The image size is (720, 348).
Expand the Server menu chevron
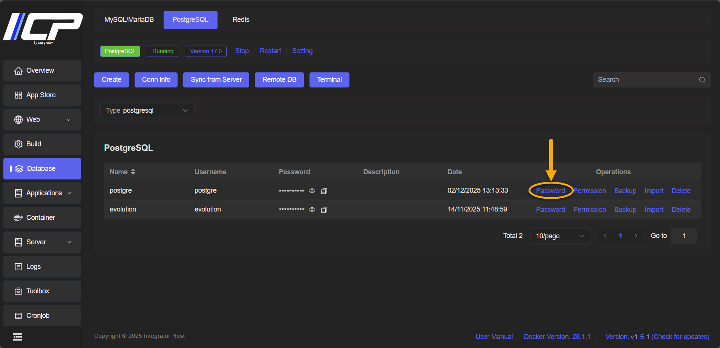tap(69, 242)
